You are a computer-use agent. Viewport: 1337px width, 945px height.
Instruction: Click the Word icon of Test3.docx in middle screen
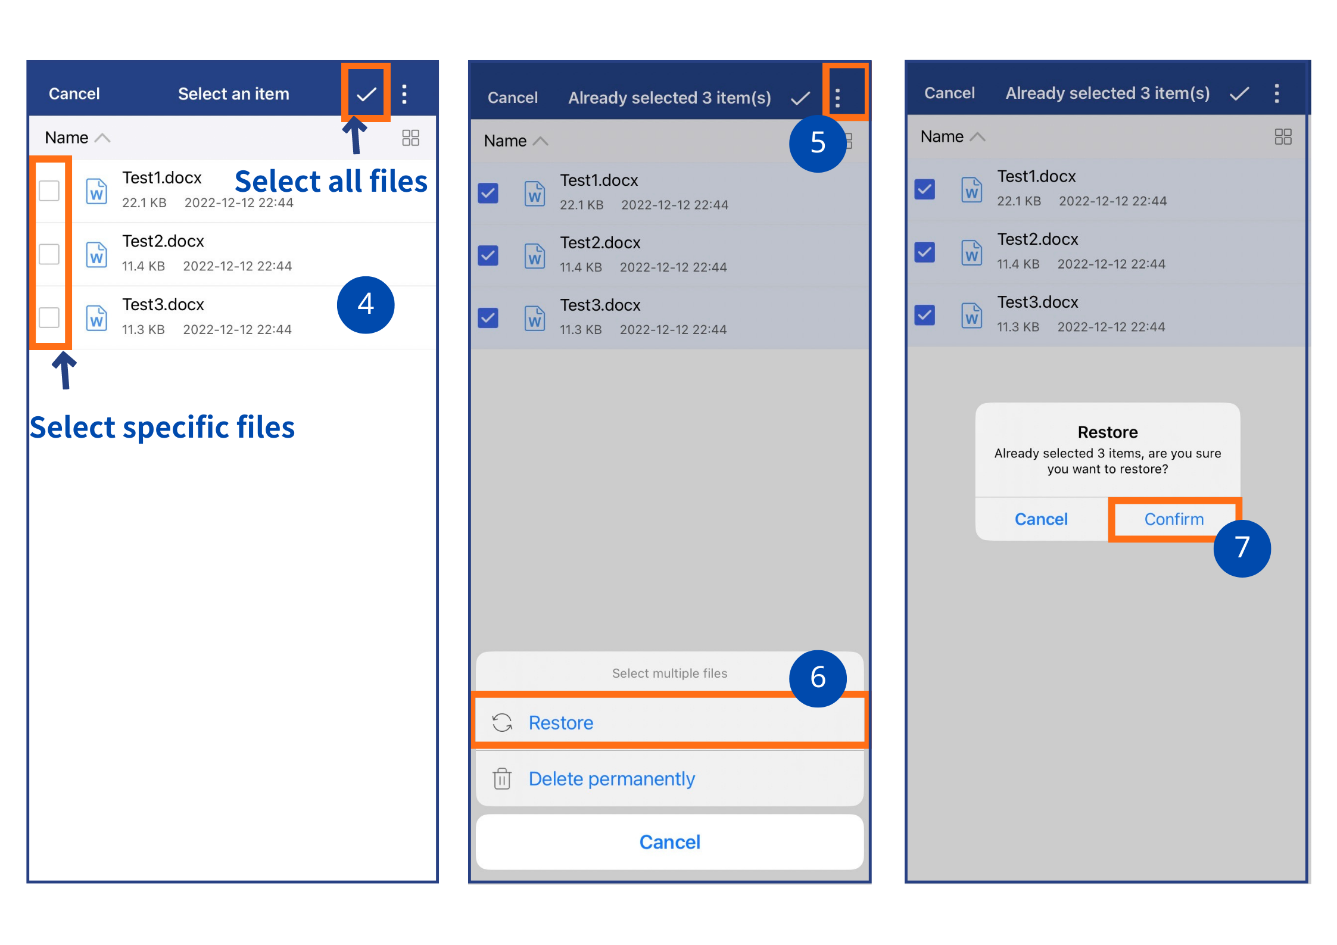tap(534, 319)
